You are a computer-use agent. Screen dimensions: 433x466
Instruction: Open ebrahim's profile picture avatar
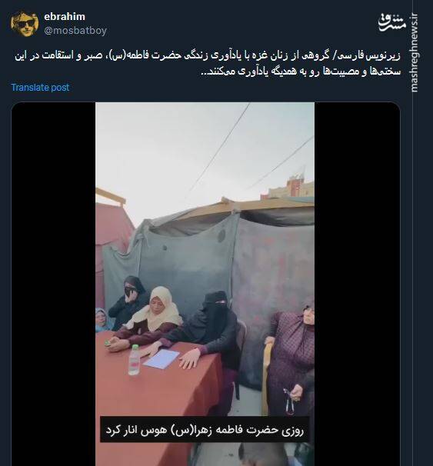25,24
